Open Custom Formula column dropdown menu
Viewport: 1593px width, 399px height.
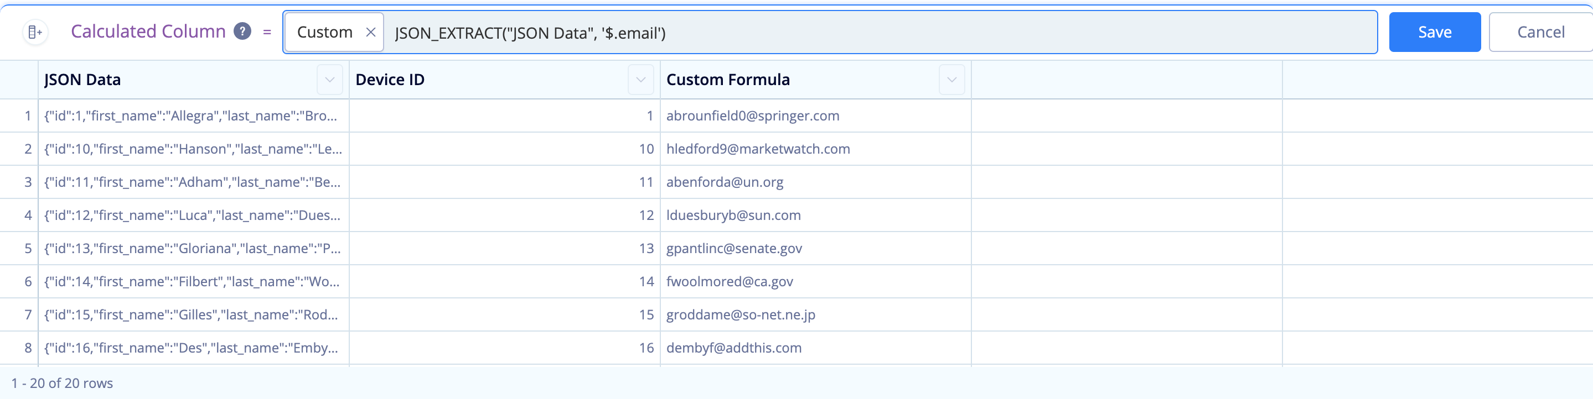(951, 80)
